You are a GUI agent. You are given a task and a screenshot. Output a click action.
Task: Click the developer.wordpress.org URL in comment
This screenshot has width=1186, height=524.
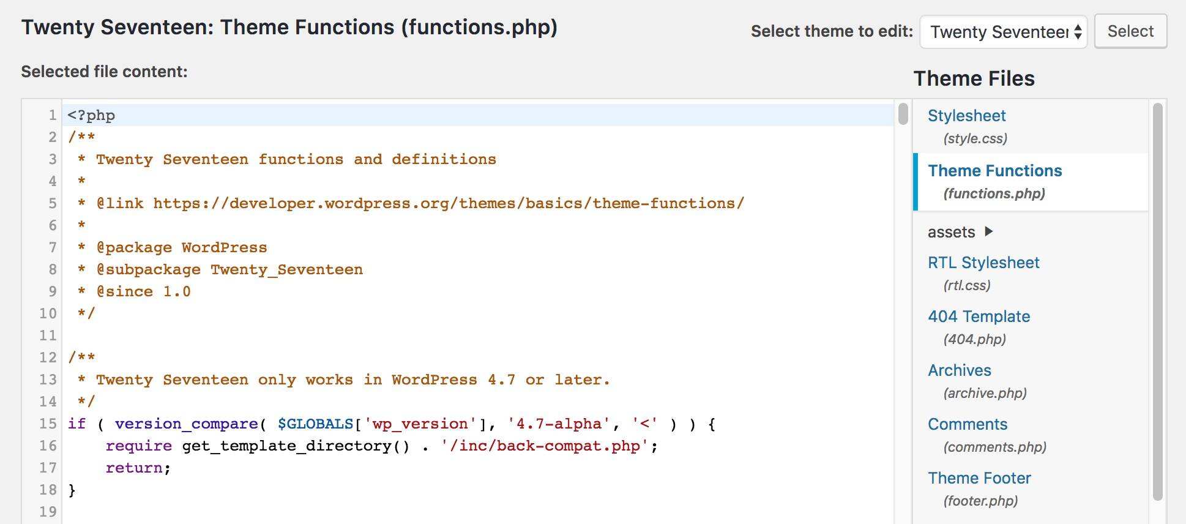point(448,203)
